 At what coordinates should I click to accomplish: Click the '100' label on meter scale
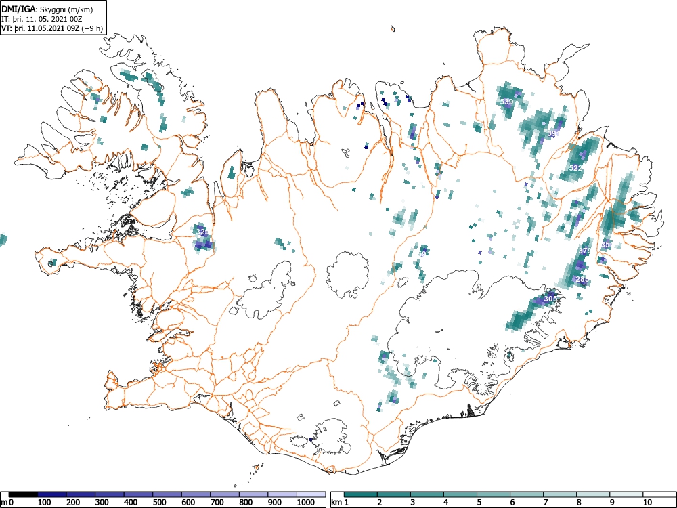pos(44,503)
